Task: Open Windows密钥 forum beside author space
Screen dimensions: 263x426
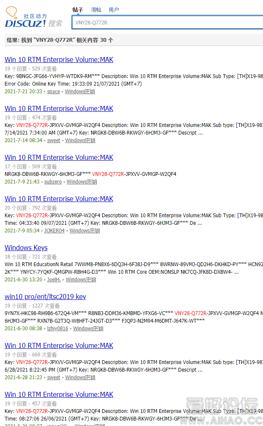Action: coord(80,92)
